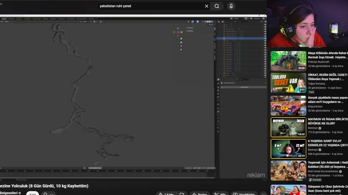Open more actions menu beside Teşekkürler
Viewport: 348px width, 195px height.
coord(263,194)
